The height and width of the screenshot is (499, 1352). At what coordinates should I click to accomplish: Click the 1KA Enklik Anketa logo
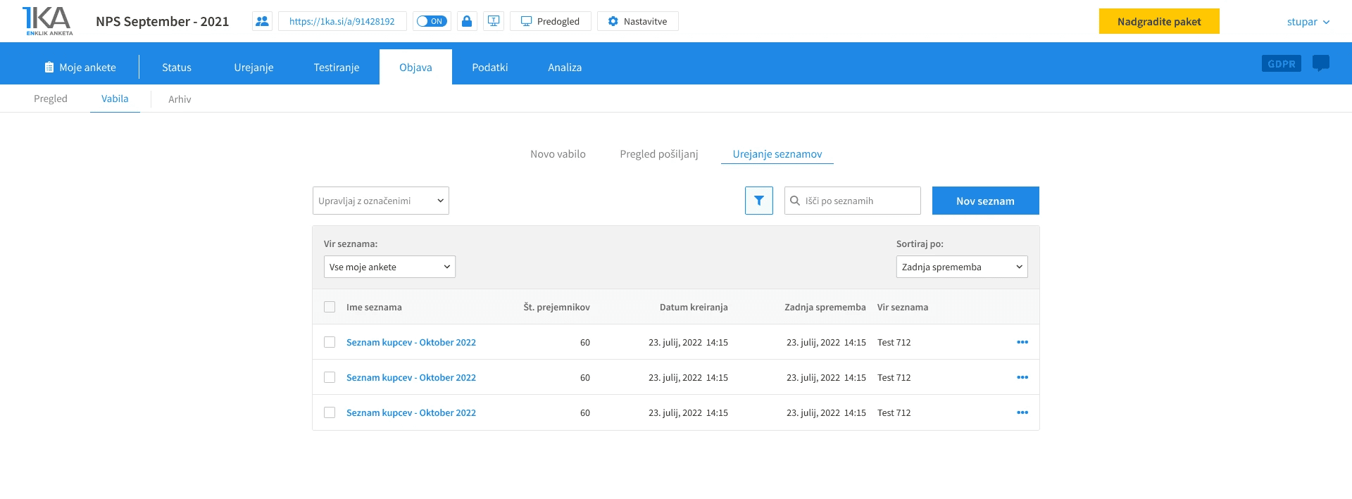point(47,21)
